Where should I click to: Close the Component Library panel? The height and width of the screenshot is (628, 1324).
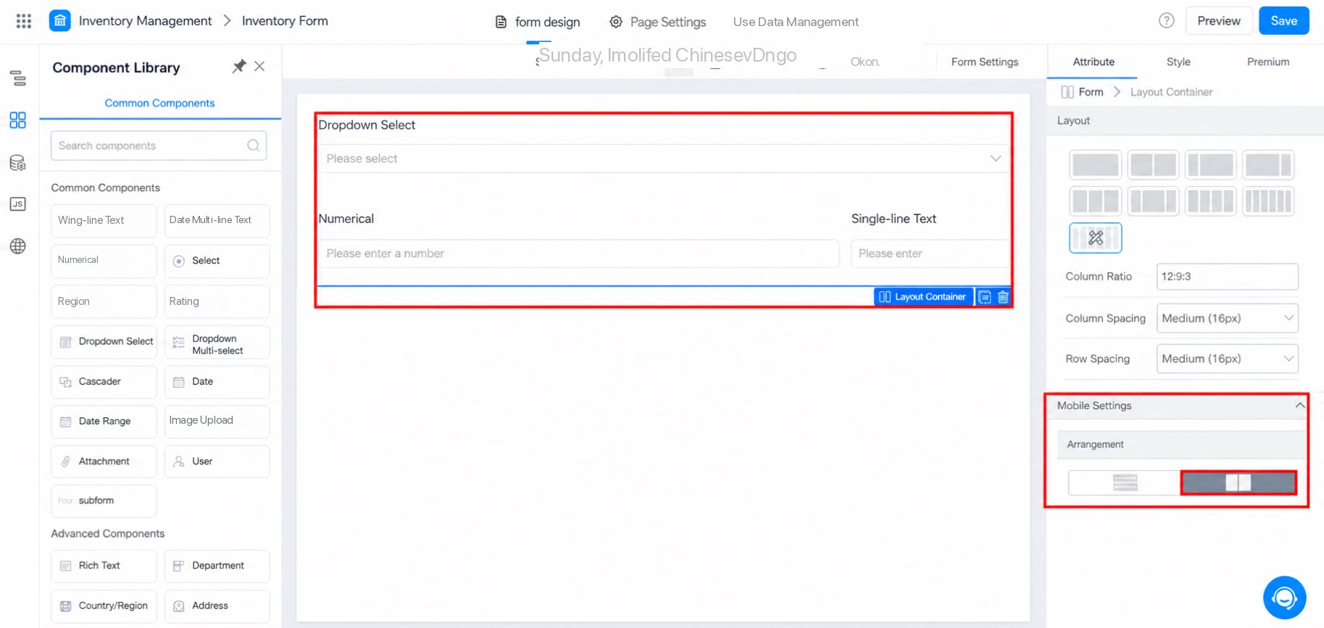point(259,67)
